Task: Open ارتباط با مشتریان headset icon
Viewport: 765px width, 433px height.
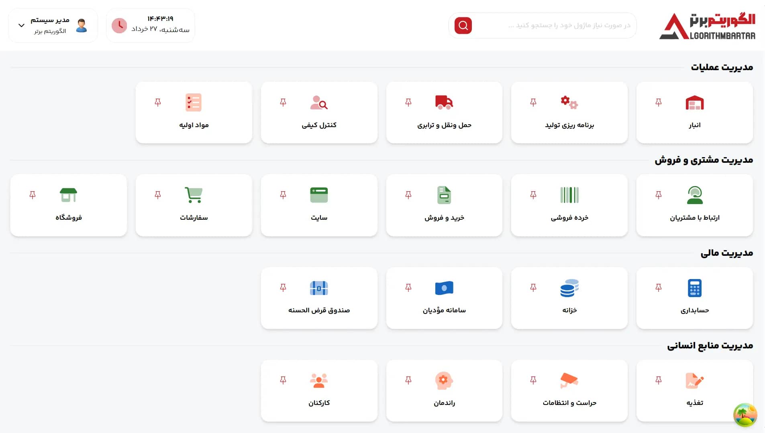Action: click(694, 195)
